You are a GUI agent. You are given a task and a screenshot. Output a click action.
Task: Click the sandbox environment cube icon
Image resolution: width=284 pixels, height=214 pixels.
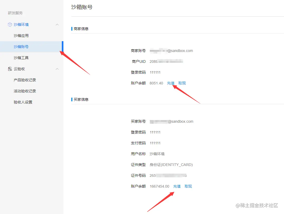(10, 25)
